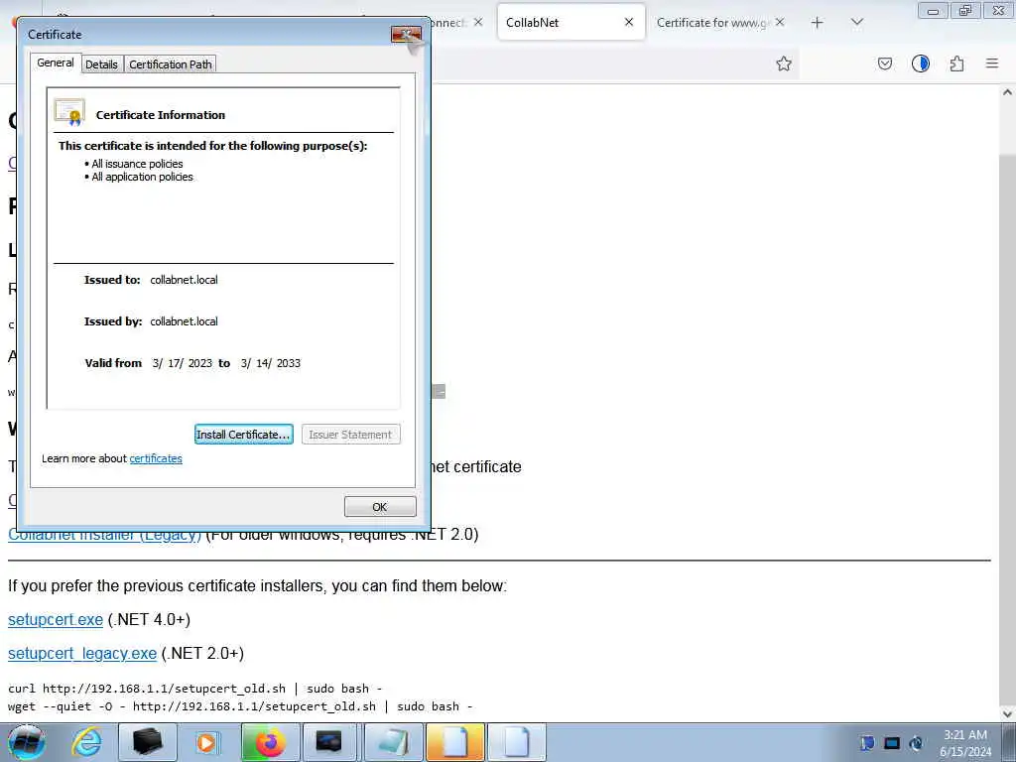
Task: Click the certificate ribbon icon in the dialog
Action: coord(69,113)
